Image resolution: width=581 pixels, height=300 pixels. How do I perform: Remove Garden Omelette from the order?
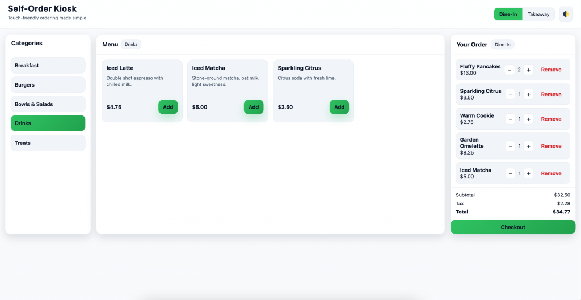(551, 147)
